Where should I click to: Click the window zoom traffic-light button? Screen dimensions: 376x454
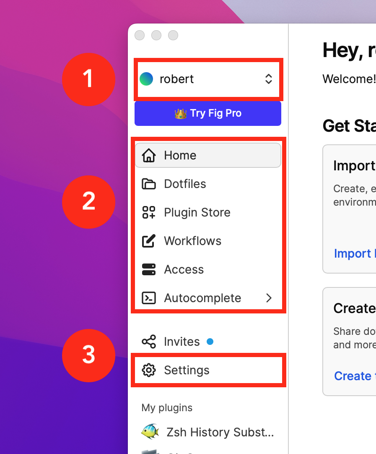[173, 35]
